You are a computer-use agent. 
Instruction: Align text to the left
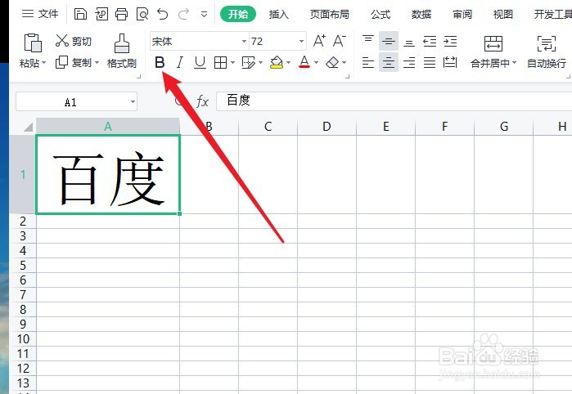pos(368,62)
